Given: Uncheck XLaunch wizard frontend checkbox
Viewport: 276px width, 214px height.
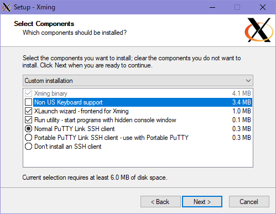Looking at the screenshot, I should click(x=29, y=111).
